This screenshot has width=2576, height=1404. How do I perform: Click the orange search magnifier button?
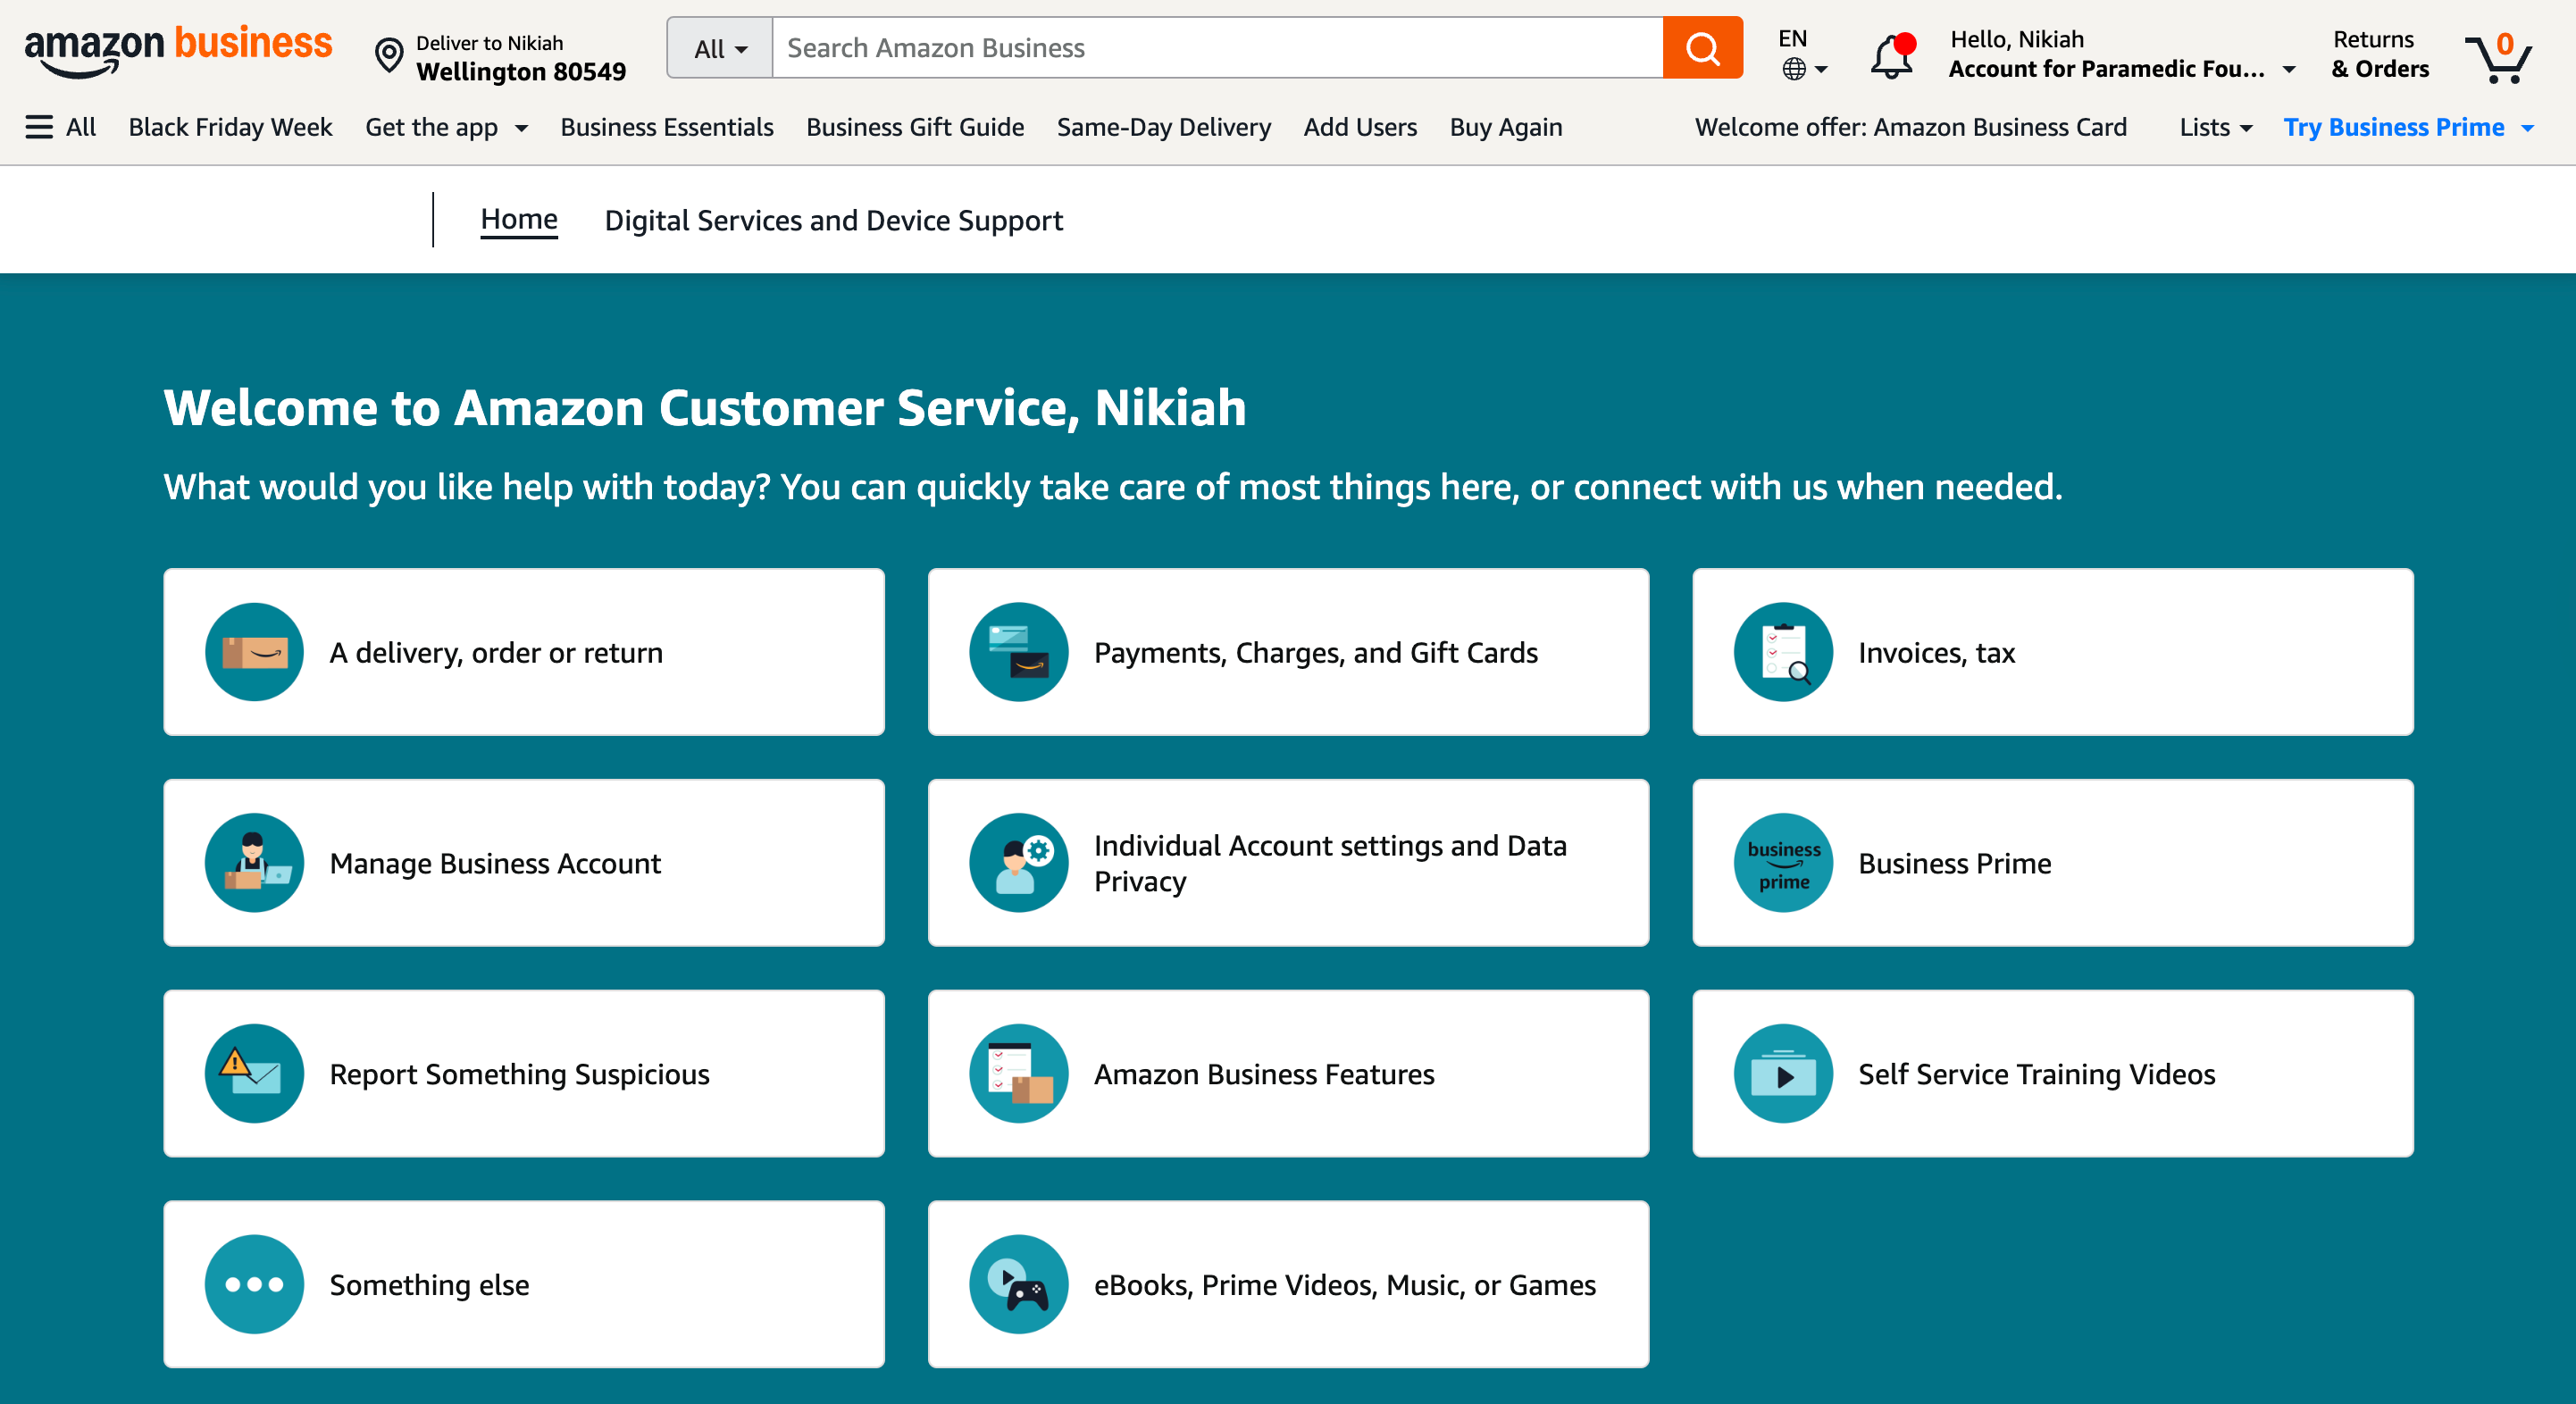pyautogui.click(x=1702, y=48)
